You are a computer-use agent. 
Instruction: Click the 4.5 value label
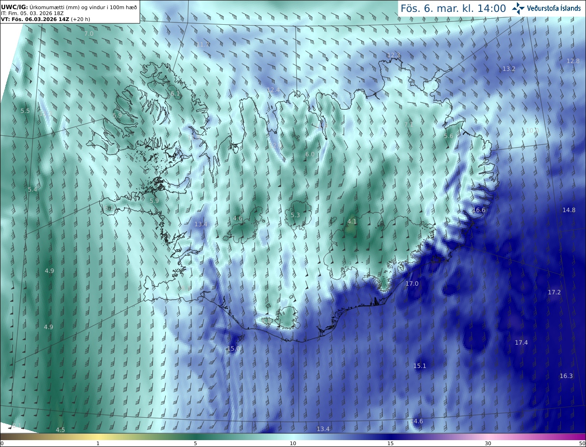[60, 430]
